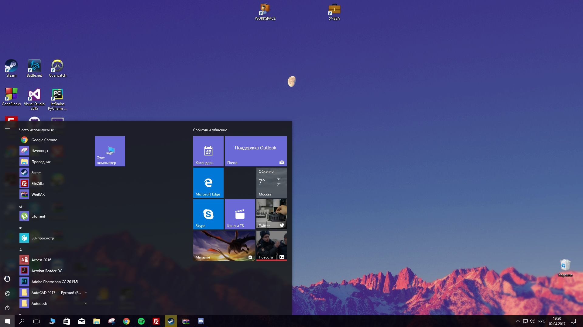The image size is (583, 327).
Task: Open the Microsoft Edge tile
Action: 208,183
